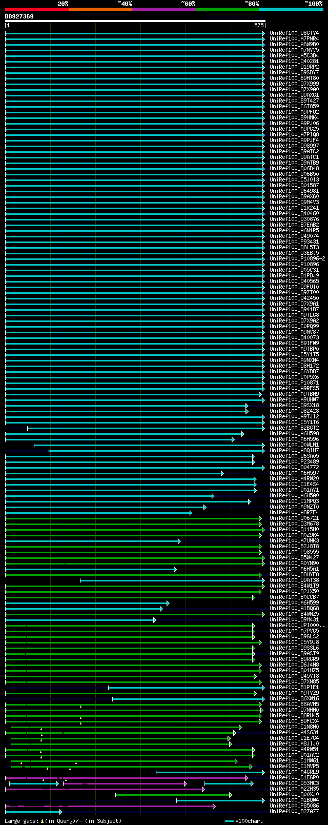Select the label UniRef100_C5Y9J8

294,642
